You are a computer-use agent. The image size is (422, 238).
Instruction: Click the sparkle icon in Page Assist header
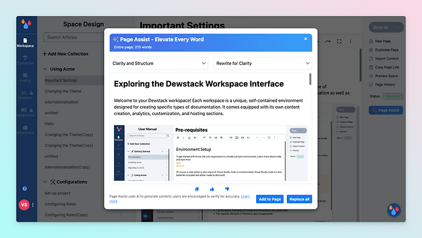tap(116, 39)
